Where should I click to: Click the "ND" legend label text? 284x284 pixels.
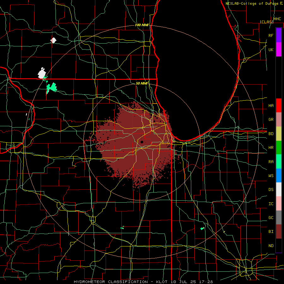coord(271,246)
